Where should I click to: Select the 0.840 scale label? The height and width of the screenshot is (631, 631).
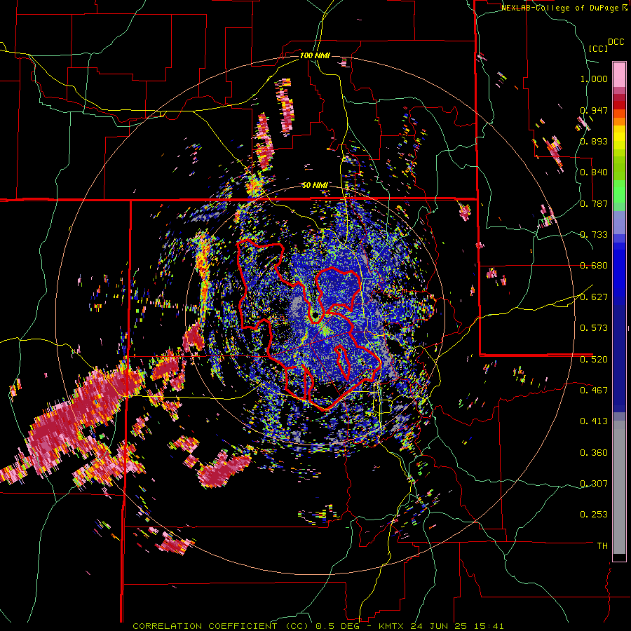[594, 172]
